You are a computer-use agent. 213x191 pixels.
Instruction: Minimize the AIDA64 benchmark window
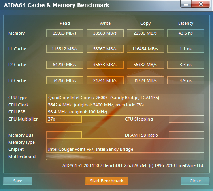pyautogui.click(x=186, y=4)
